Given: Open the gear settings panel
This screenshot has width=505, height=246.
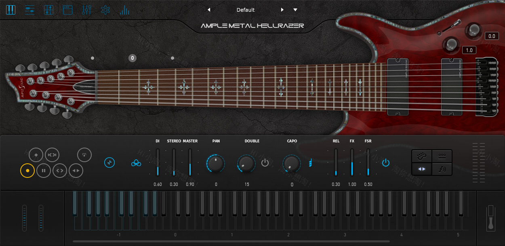Looking at the screenshot, I should (x=105, y=10).
